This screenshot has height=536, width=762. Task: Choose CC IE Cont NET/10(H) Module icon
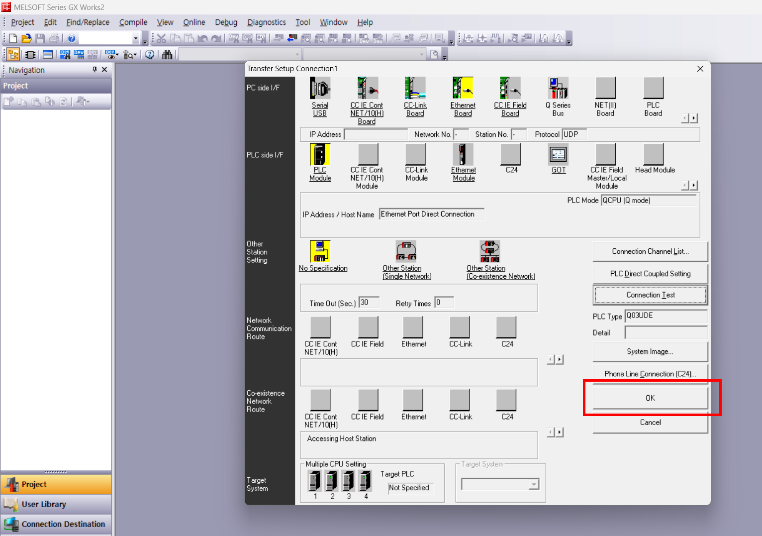click(368, 154)
